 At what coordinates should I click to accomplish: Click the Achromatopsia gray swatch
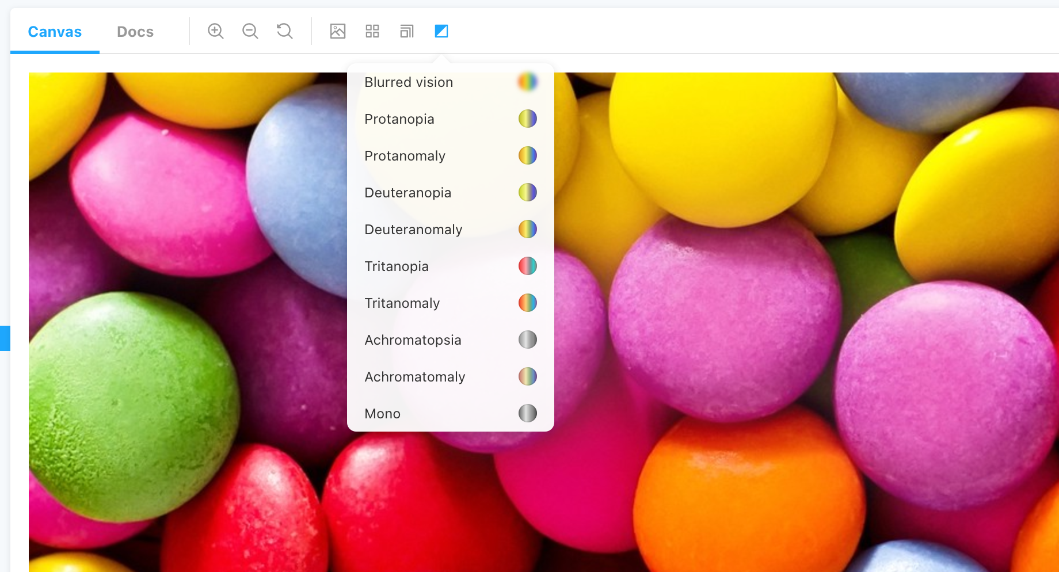click(528, 340)
